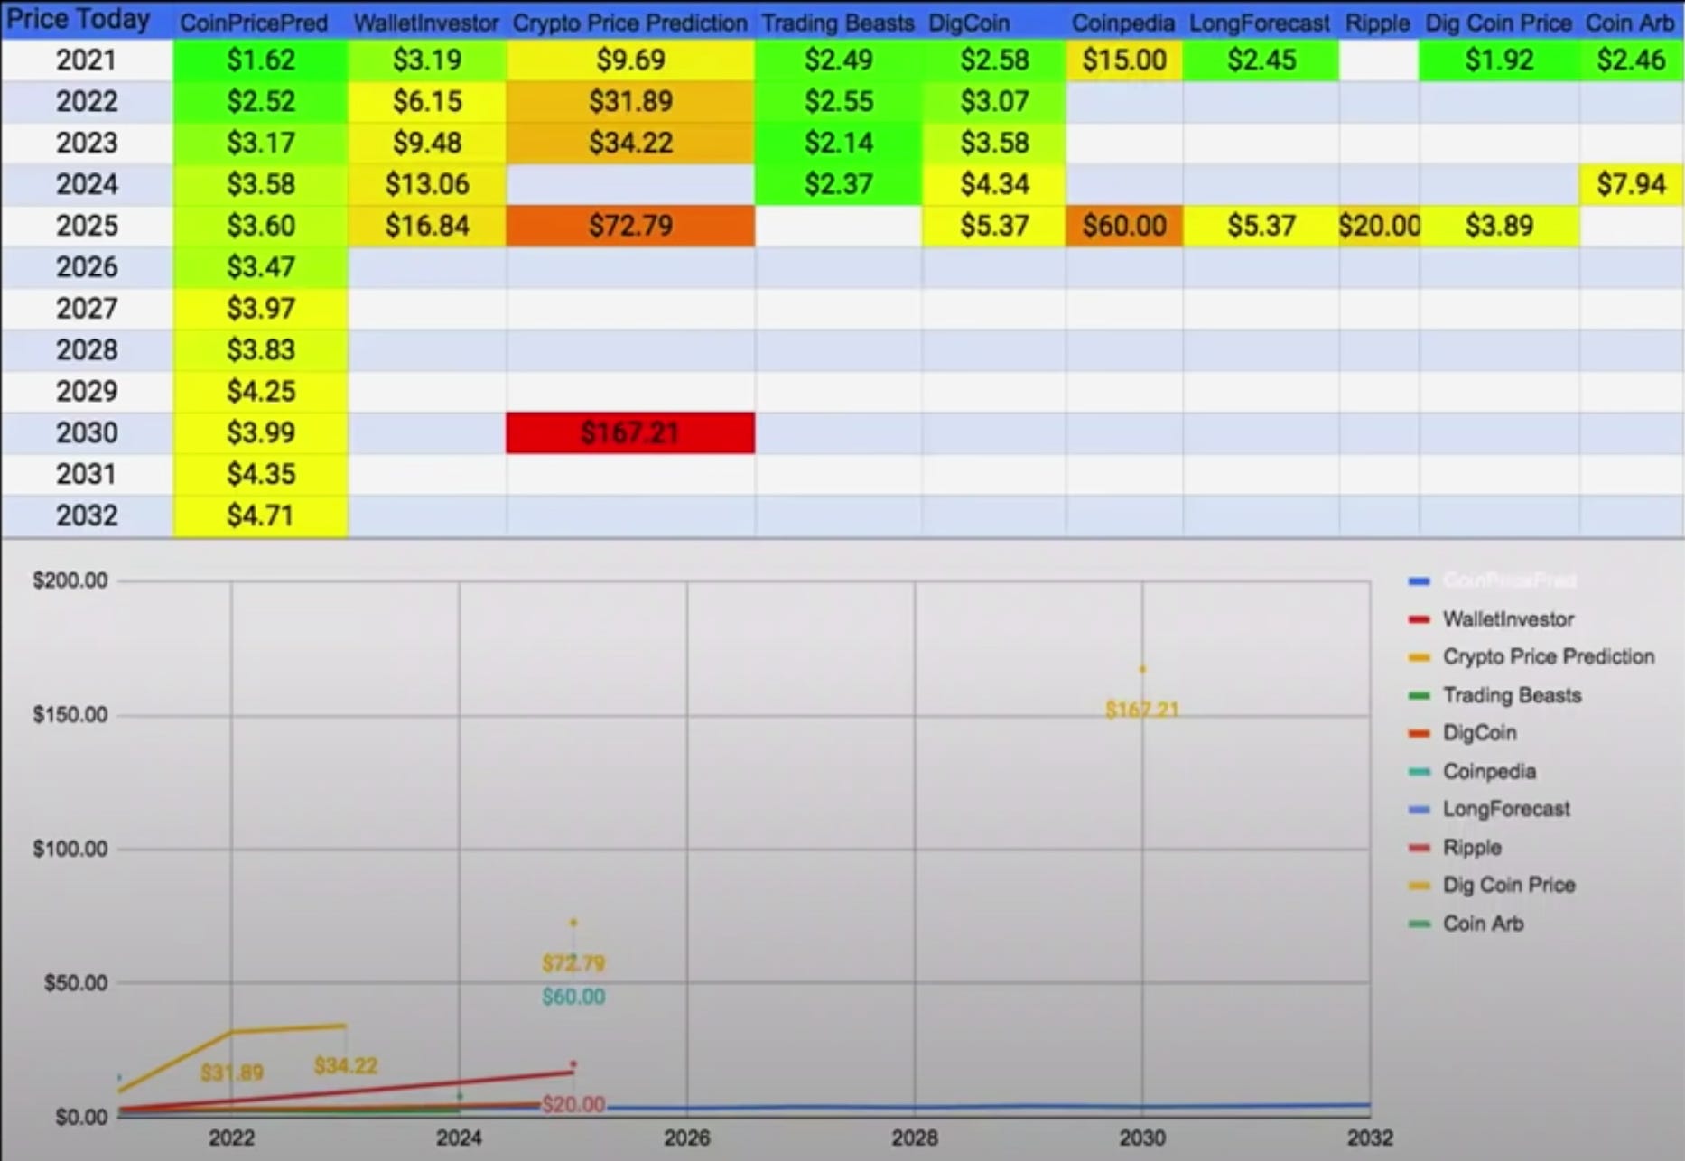
Task: Select the $4.25 cell
Action: point(261,392)
